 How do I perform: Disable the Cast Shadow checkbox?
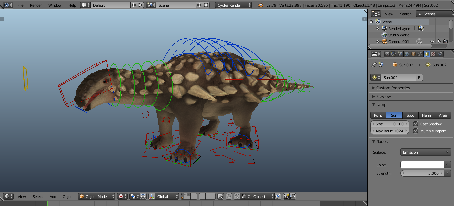point(416,124)
